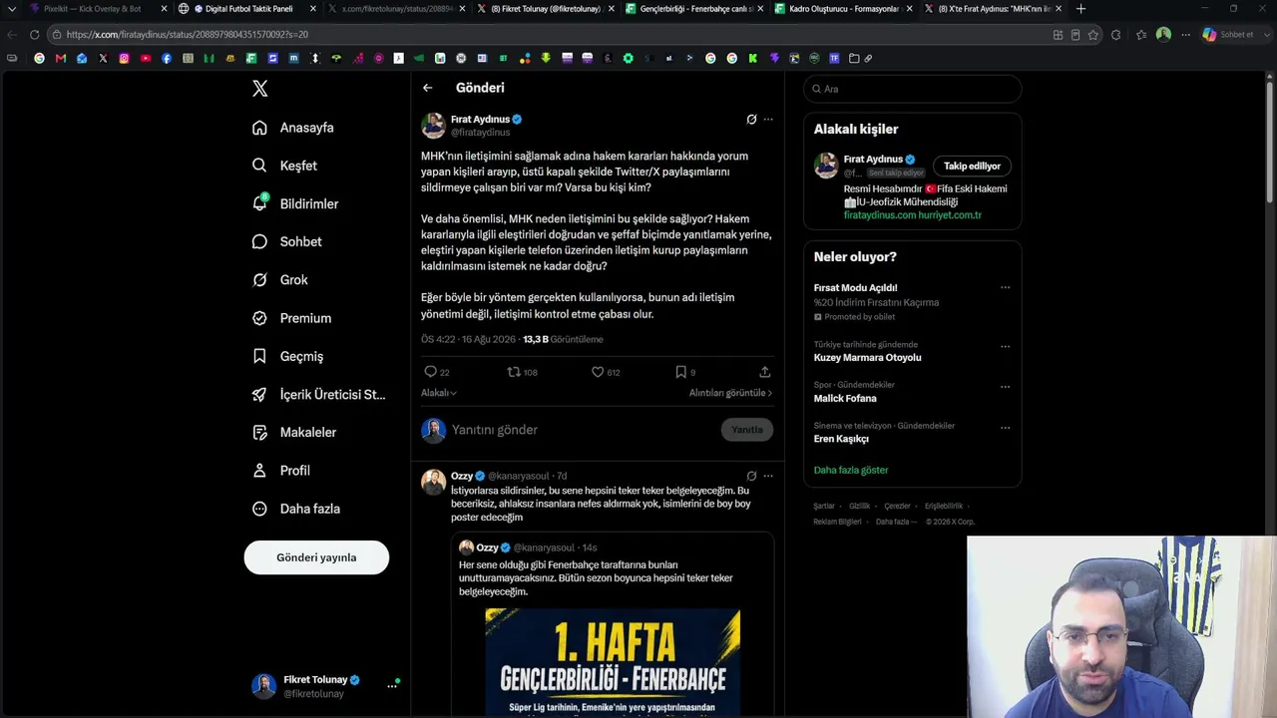Click Daha fazla göster in trends
1277x718 pixels.
[x=851, y=470]
